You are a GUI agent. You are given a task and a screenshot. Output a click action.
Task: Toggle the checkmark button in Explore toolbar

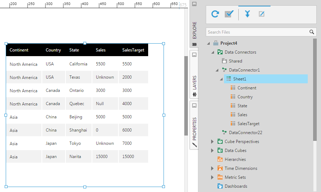[229, 14]
